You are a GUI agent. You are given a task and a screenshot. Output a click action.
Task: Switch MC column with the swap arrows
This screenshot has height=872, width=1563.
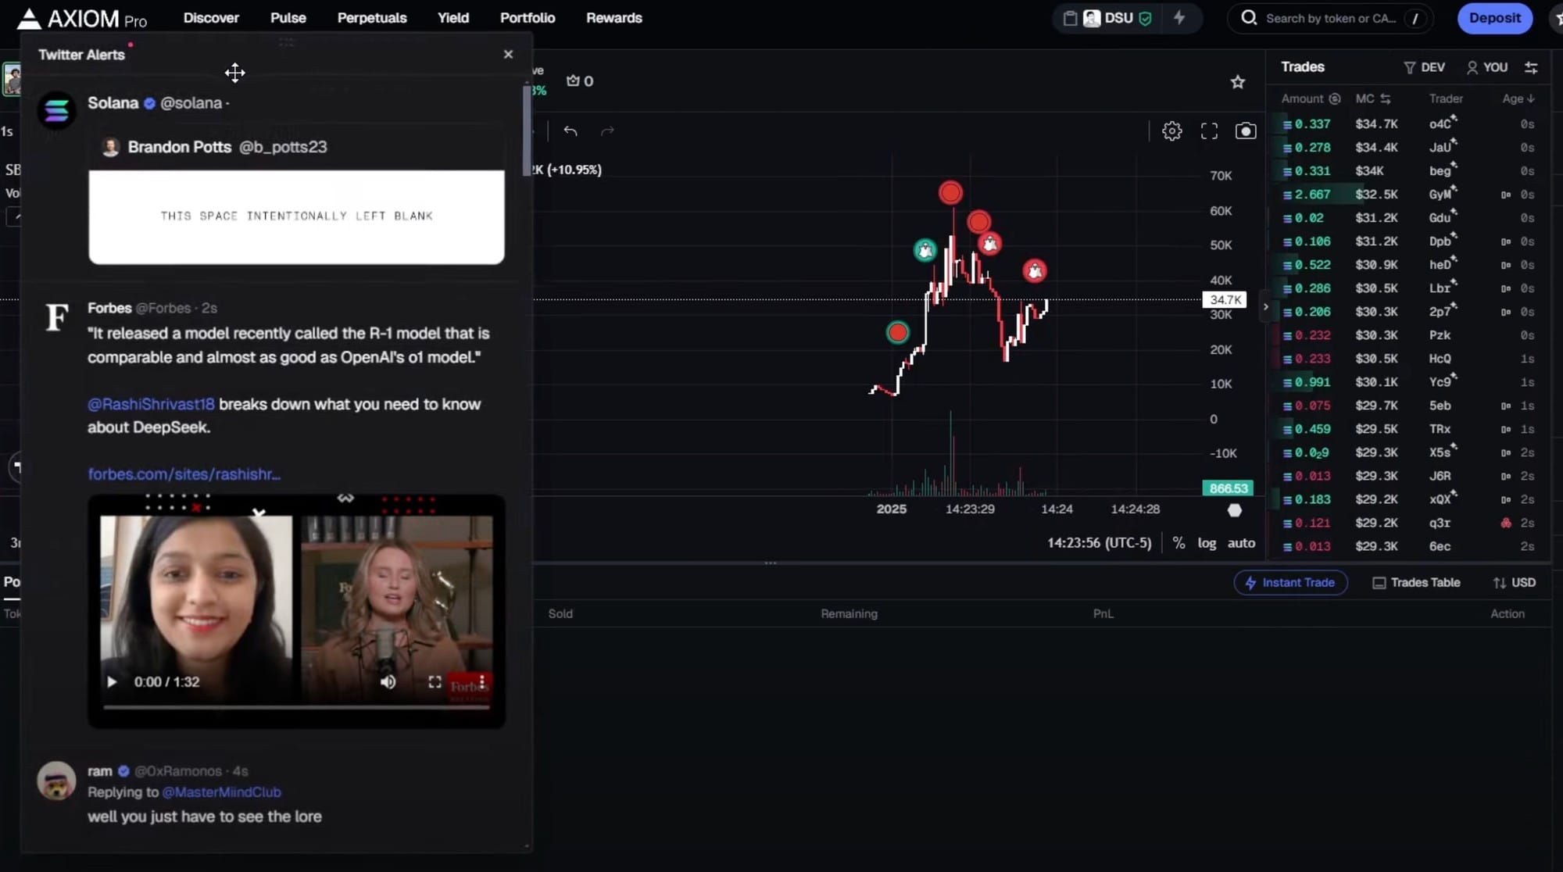click(x=1386, y=98)
